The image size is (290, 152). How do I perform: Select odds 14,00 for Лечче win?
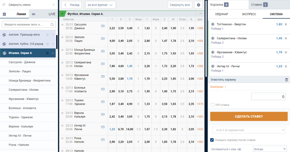(x=129, y=129)
